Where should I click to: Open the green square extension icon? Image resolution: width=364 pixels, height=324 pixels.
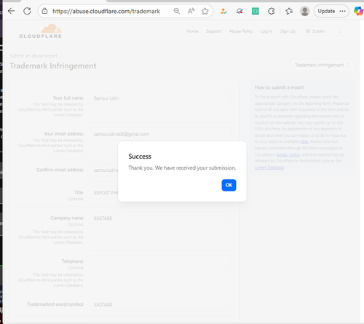tap(256, 11)
